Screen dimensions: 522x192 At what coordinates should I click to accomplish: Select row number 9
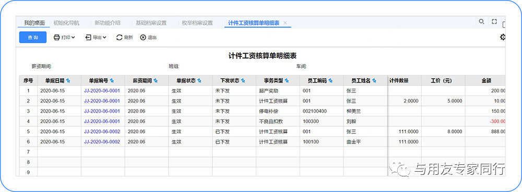pyautogui.click(x=28, y=172)
